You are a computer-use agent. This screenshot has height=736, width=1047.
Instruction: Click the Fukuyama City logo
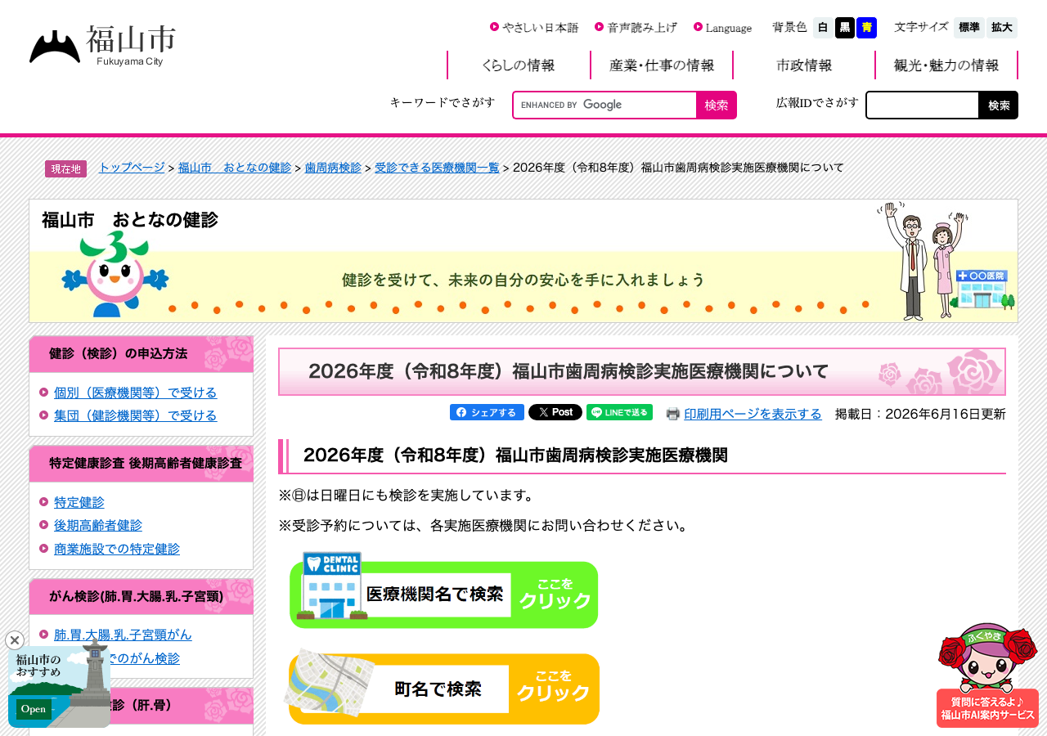tap(102, 45)
